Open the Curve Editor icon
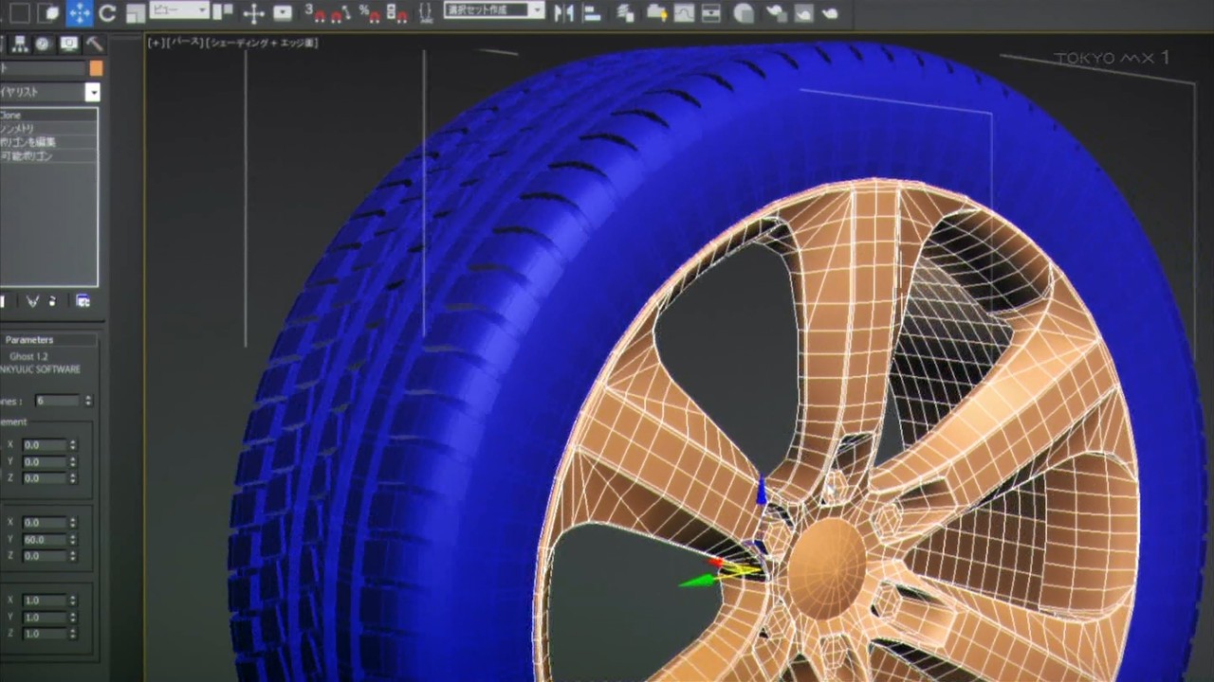 point(684,13)
